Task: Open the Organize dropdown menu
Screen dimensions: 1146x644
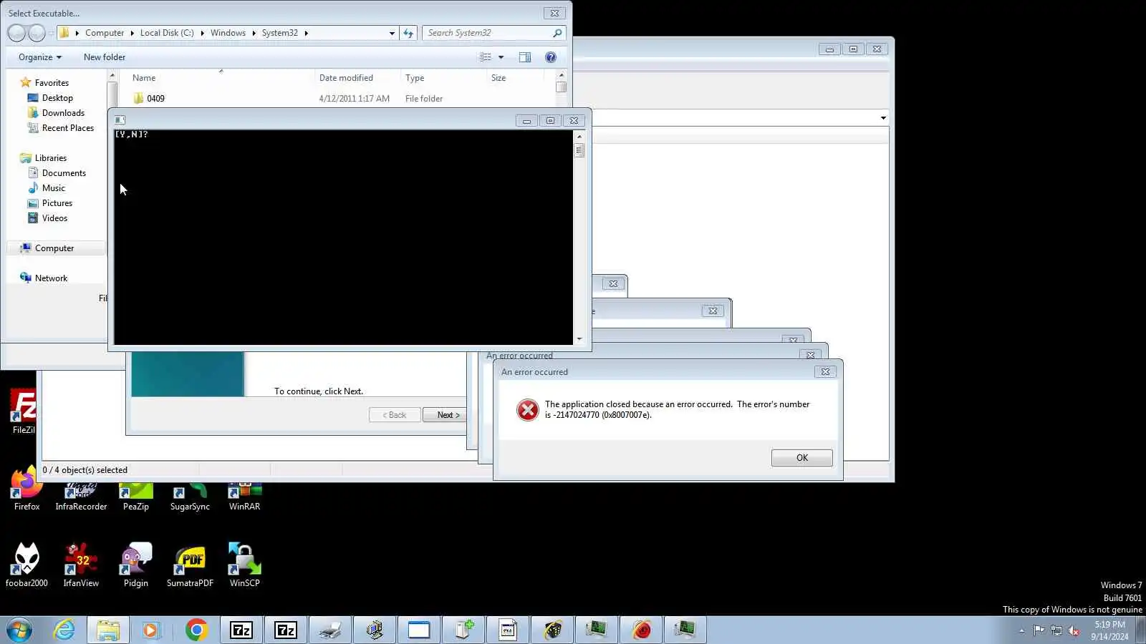Action: 40,57
